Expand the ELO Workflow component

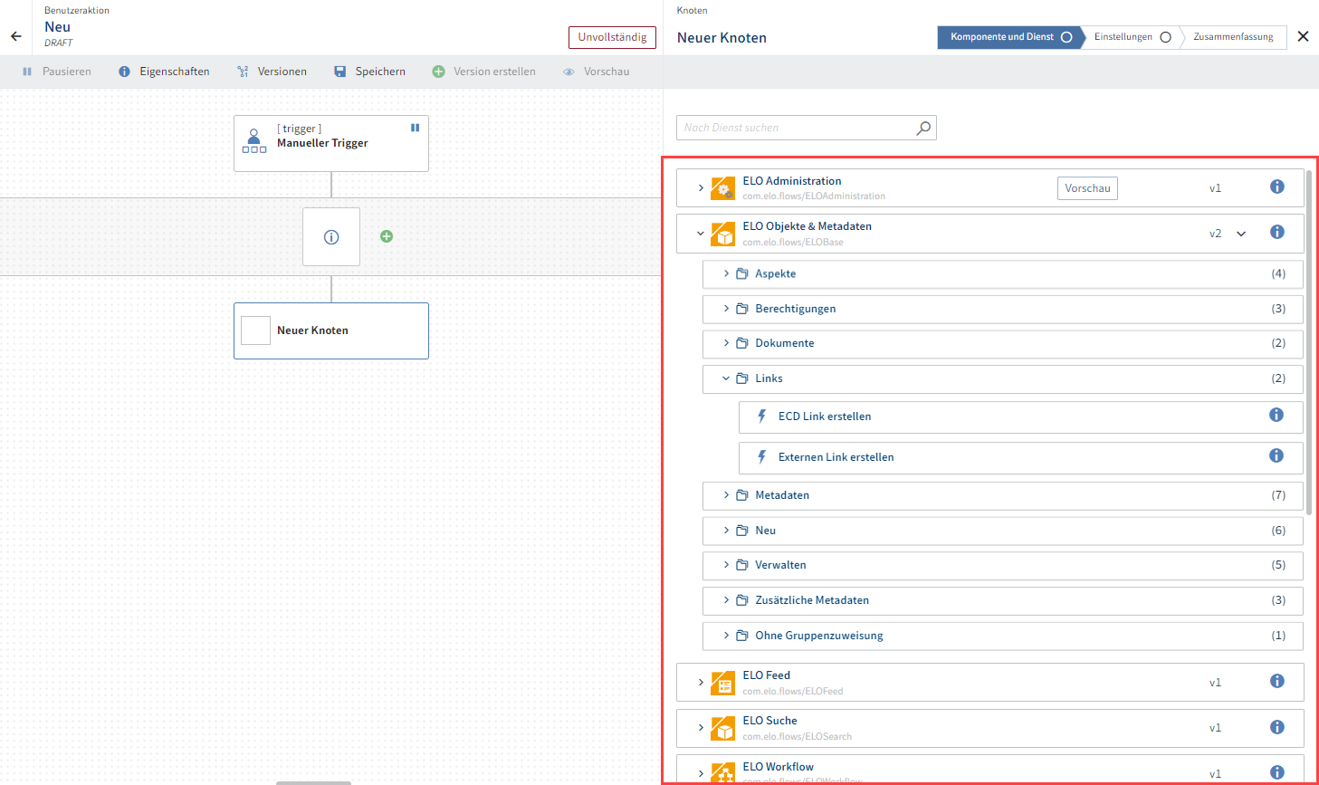tap(701, 774)
